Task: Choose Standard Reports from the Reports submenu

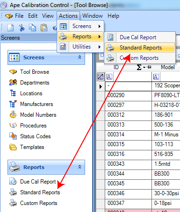Action: pyautogui.click(x=140, y=48)
